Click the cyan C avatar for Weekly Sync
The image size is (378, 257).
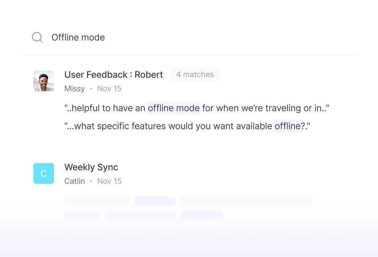43,173
